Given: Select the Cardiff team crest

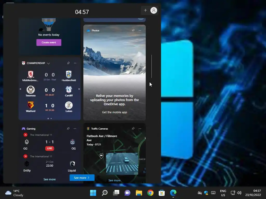Looking at the screenshot, I should 69,90.
